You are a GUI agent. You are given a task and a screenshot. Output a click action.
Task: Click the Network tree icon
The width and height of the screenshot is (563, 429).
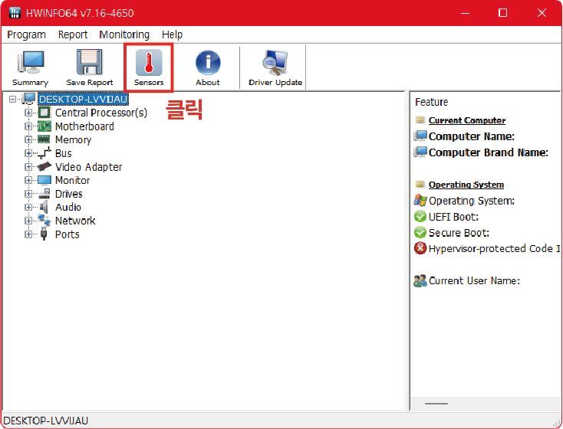pyautogui.click(x=44, y=220)
